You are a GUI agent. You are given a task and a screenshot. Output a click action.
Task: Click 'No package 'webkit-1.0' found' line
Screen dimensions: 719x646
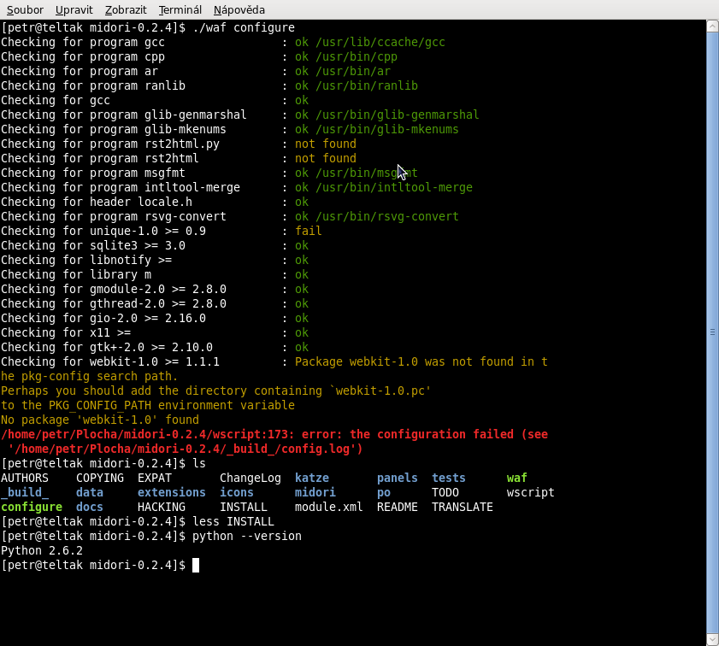click(x=100, y=420)
